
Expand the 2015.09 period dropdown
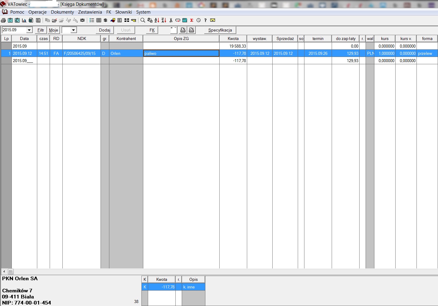(x=29, y=30)
